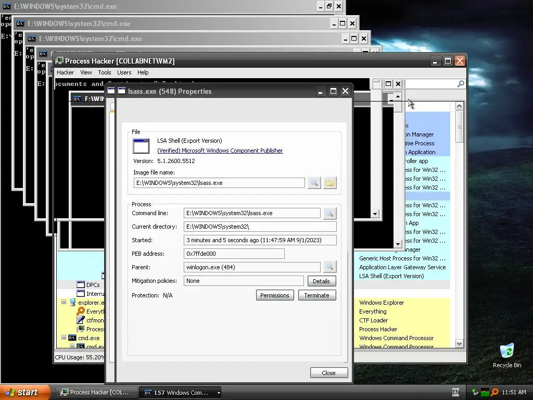Viewport: 533px width, 400px height.
Task: Switch to Process Hacker via its taskbar button
Action: [96, 393]
